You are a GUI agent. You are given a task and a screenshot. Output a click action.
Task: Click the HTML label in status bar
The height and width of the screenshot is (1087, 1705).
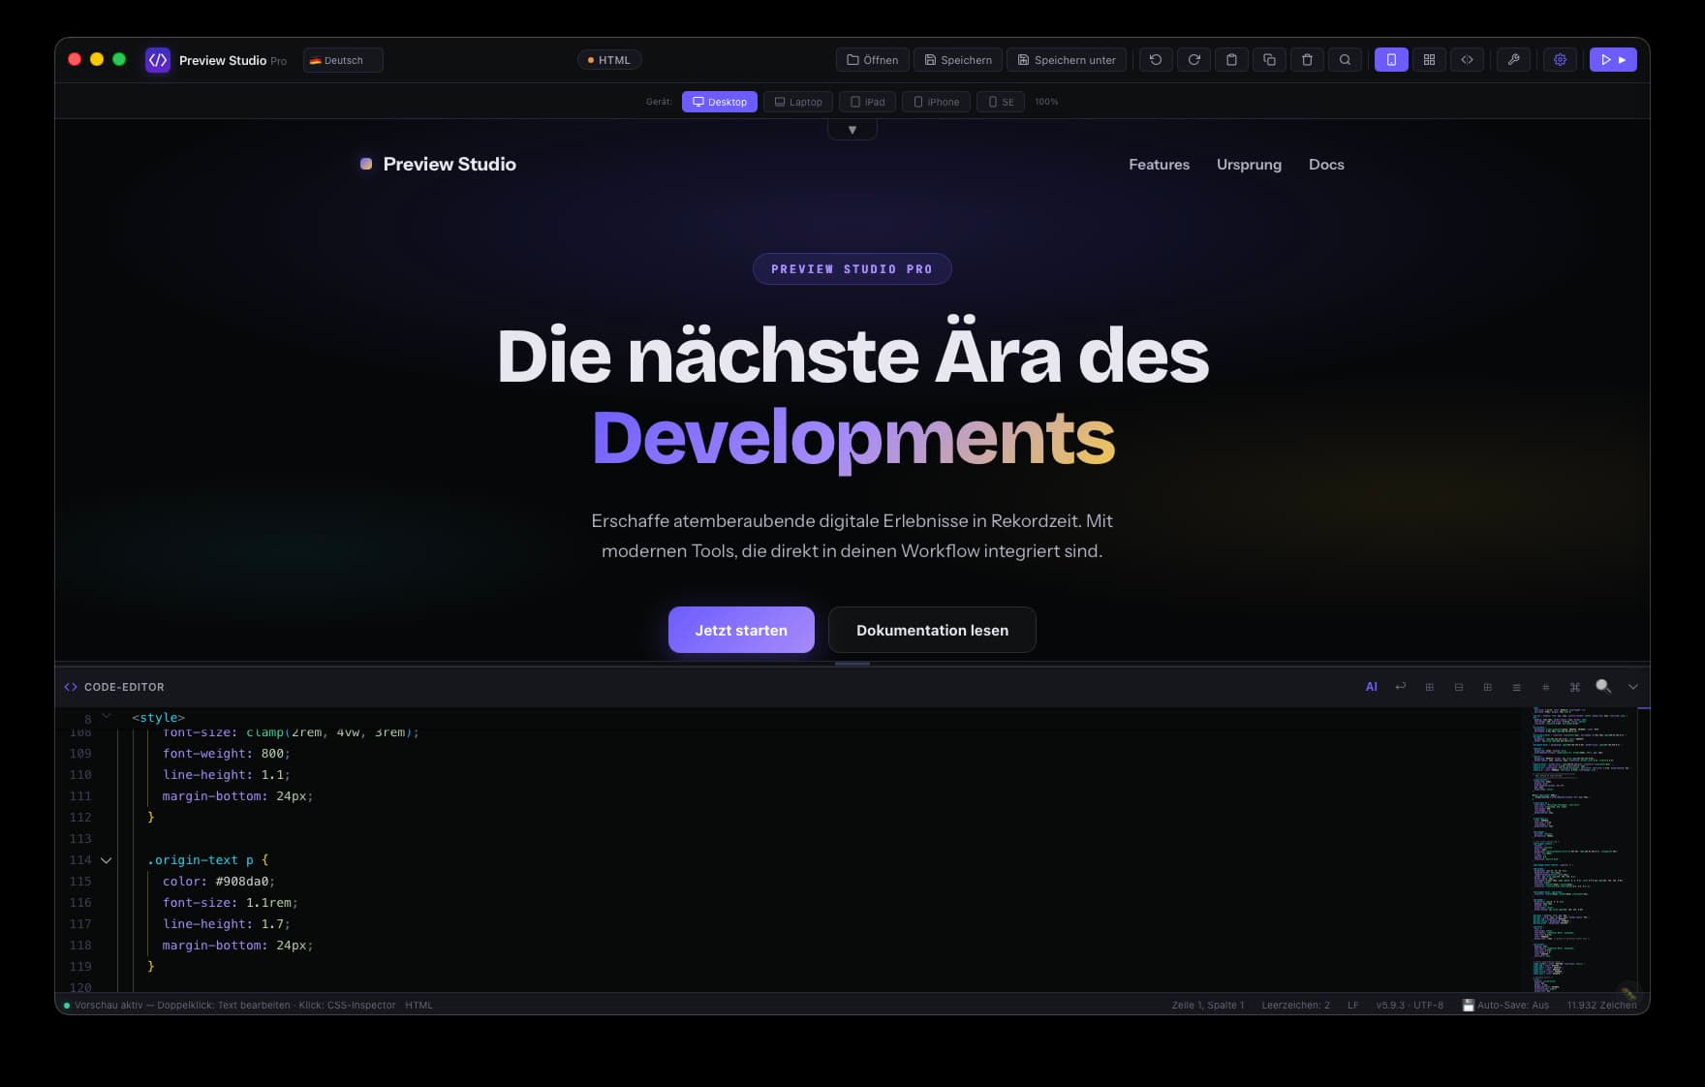(x=418, y=1006)
